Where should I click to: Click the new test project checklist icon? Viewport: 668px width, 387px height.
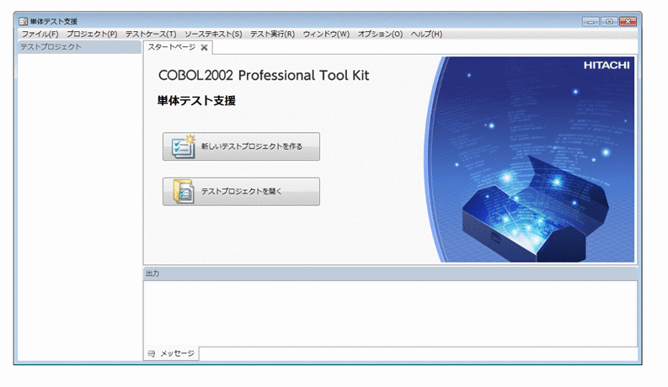point(183,146)
